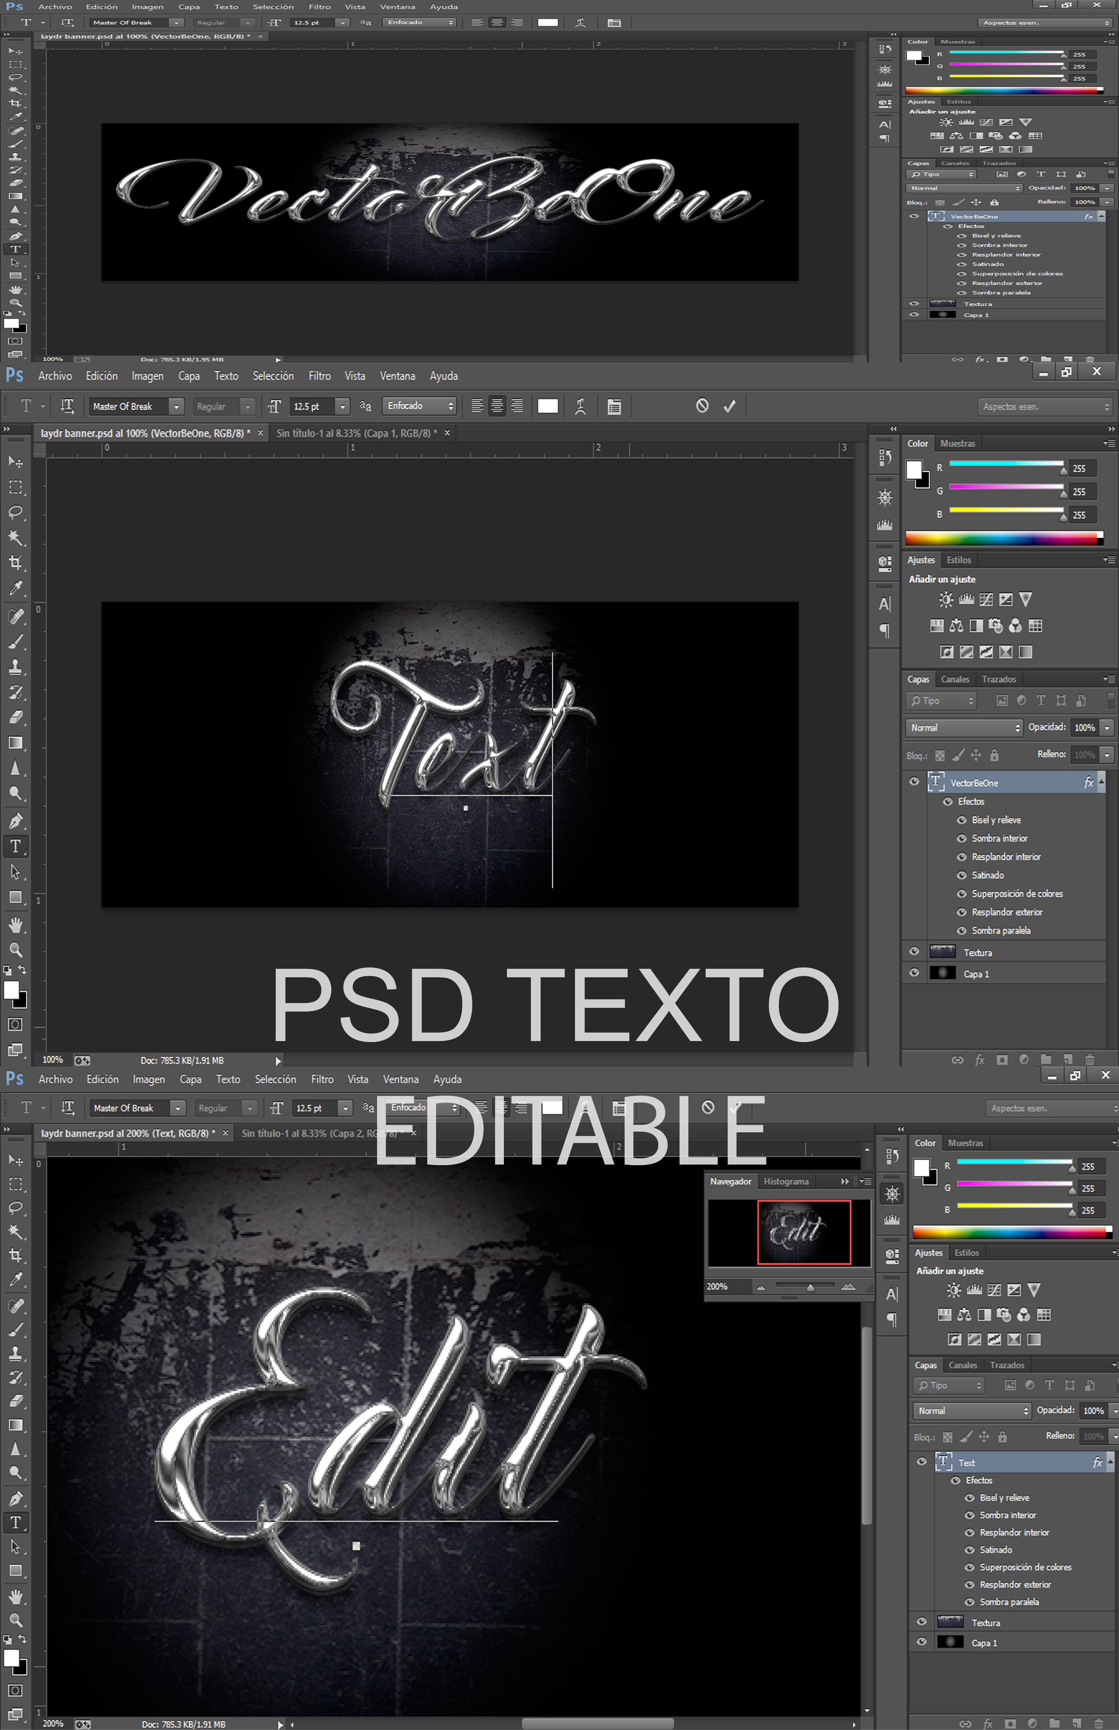Click 12.5 pt font size field in Text-artwork window
This screenshot has height=1730, width=1119.
[x=312, y=406]
